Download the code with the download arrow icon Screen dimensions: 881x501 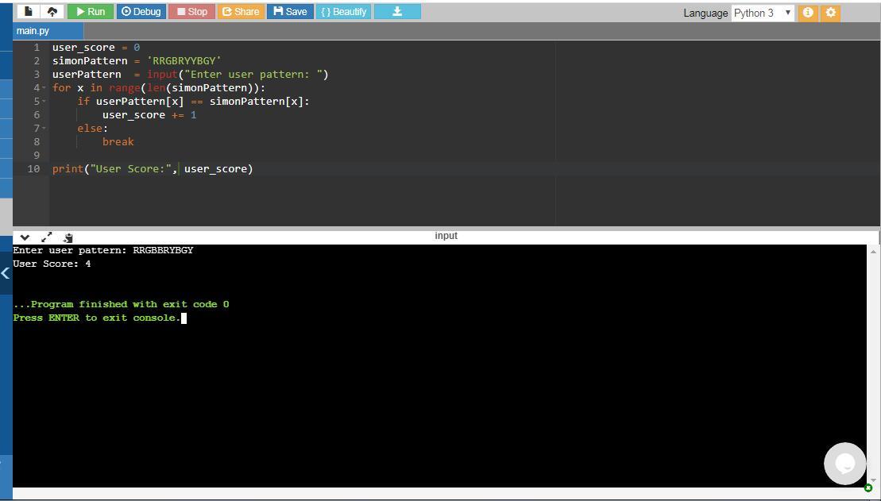click(x=397, y=11)
